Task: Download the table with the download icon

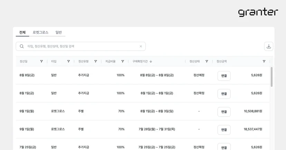Action: (x=269, y=46)
